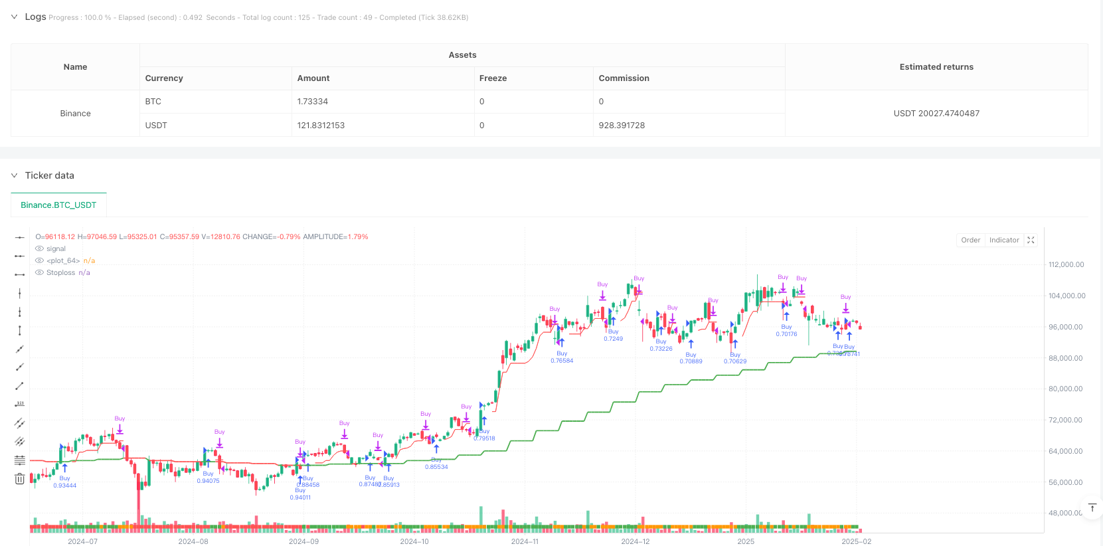Toggle Stoploss indicator visibility

[39, 273]
